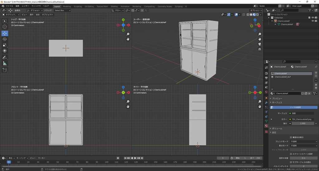The width and height of the screenshot is (319, 171).
Task: Open Tool settings tab in properties
Action: click(x=266, y=67)
